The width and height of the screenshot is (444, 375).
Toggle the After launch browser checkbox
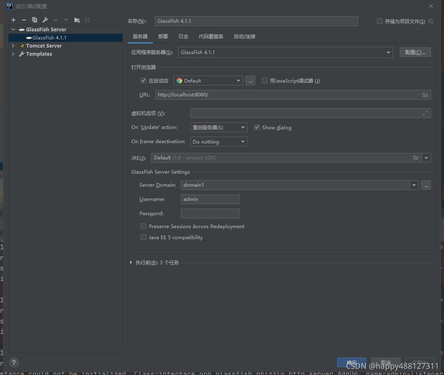[143, 81]
